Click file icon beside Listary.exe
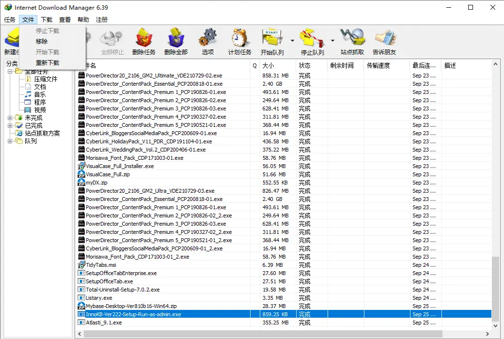The height and width of the screenshot is (339, 504). [81, 298]
